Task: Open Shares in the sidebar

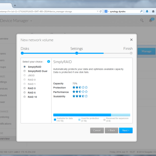Action: pyautogui.click(x=3, y=54)
